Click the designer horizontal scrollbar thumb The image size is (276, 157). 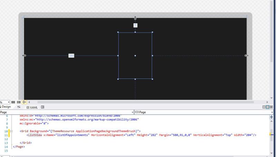(146, 102)
